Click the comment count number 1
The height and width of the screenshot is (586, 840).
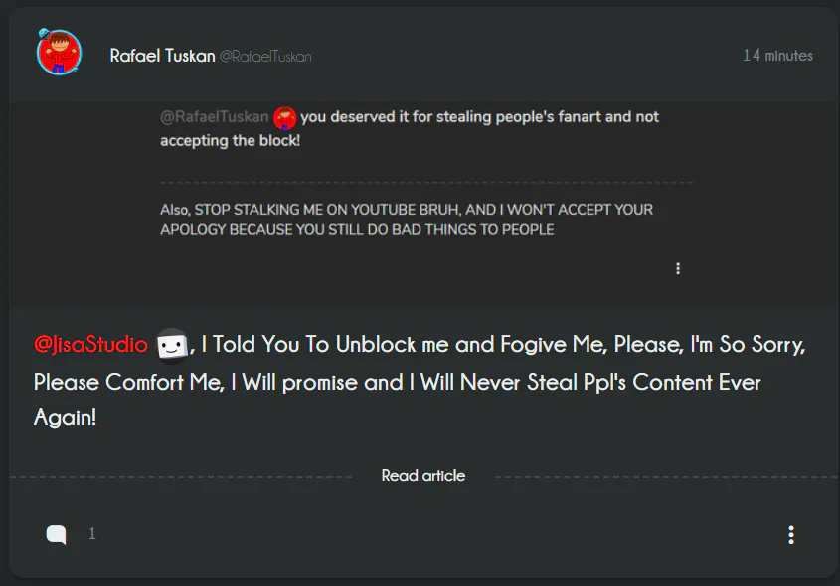92,534
